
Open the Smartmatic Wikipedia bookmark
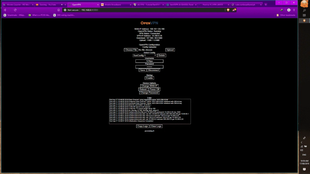[15, 15]
